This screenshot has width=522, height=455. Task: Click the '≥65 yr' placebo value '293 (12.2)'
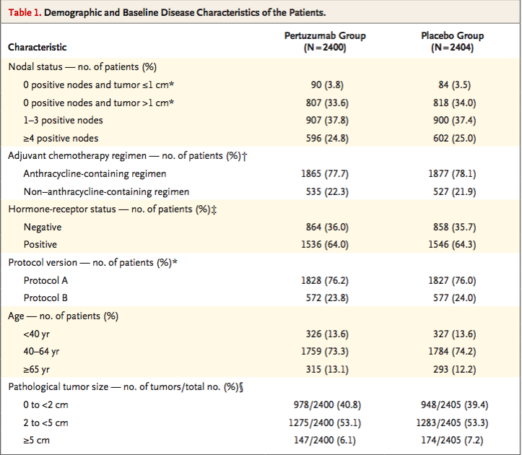click(454, 369)
